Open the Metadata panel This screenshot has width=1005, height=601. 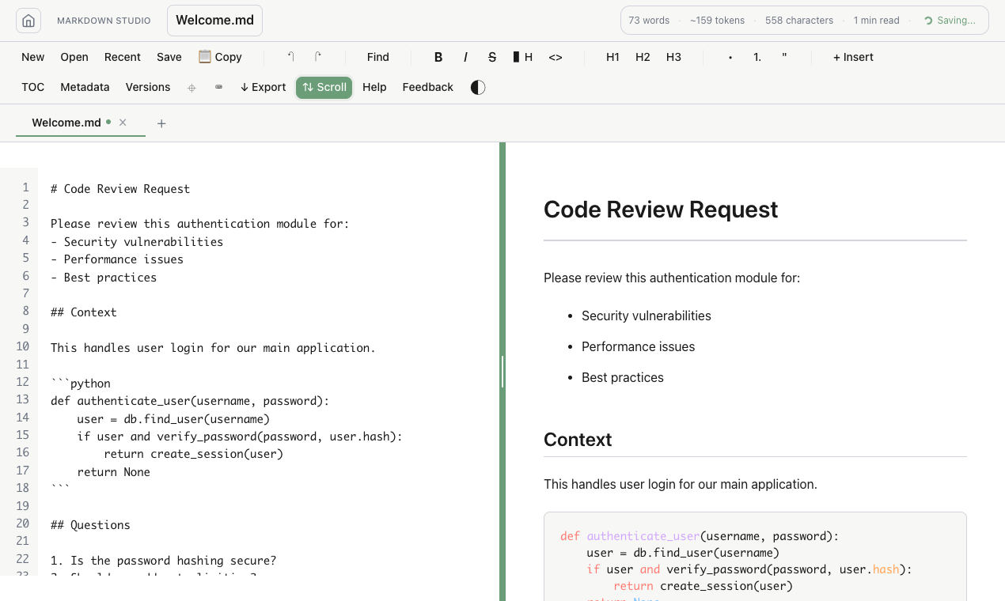pos(85,87)
